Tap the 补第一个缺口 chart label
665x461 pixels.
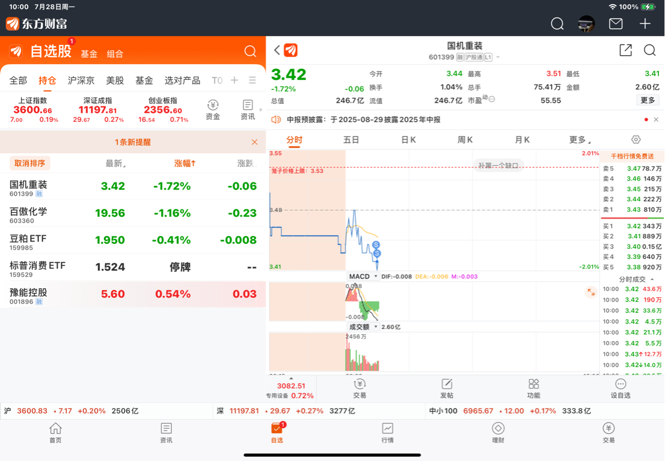coord(498,165)
